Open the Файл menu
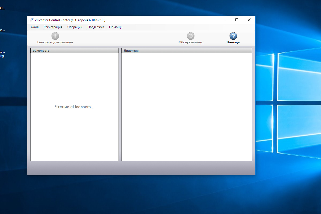The width and height of the screenshot is (321, 214). pos(35,27)
